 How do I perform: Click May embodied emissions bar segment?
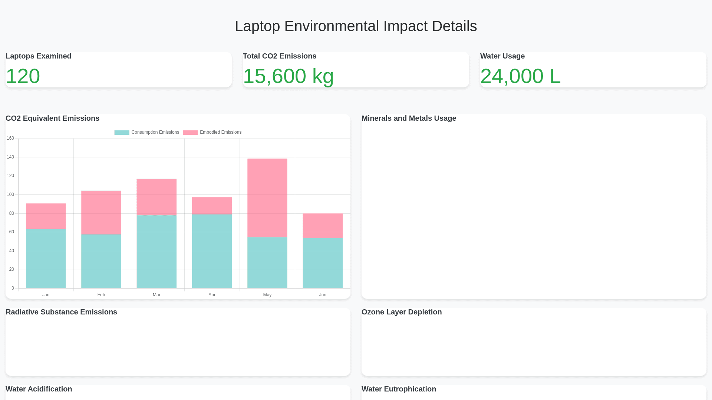click(267, 198)
